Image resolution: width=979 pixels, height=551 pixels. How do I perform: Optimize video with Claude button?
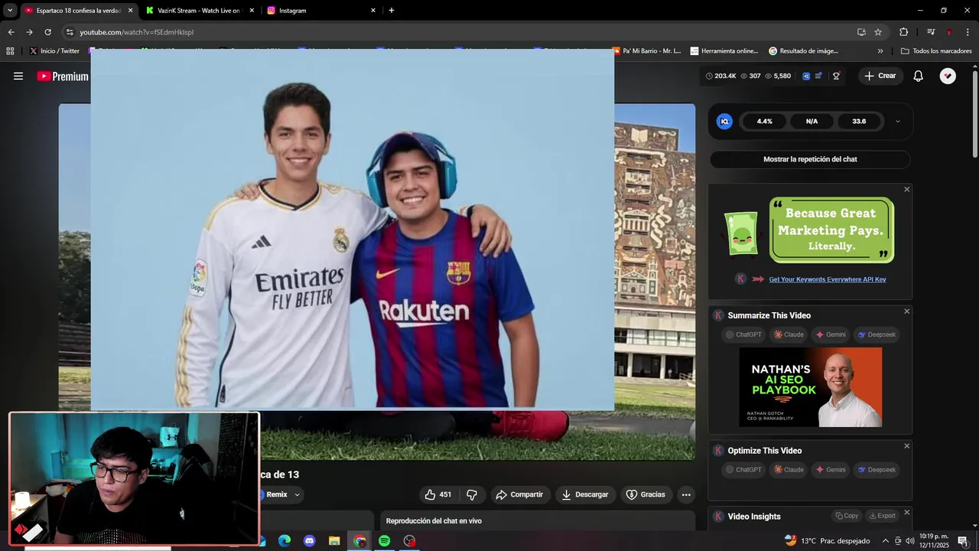(x=789, y=470)
